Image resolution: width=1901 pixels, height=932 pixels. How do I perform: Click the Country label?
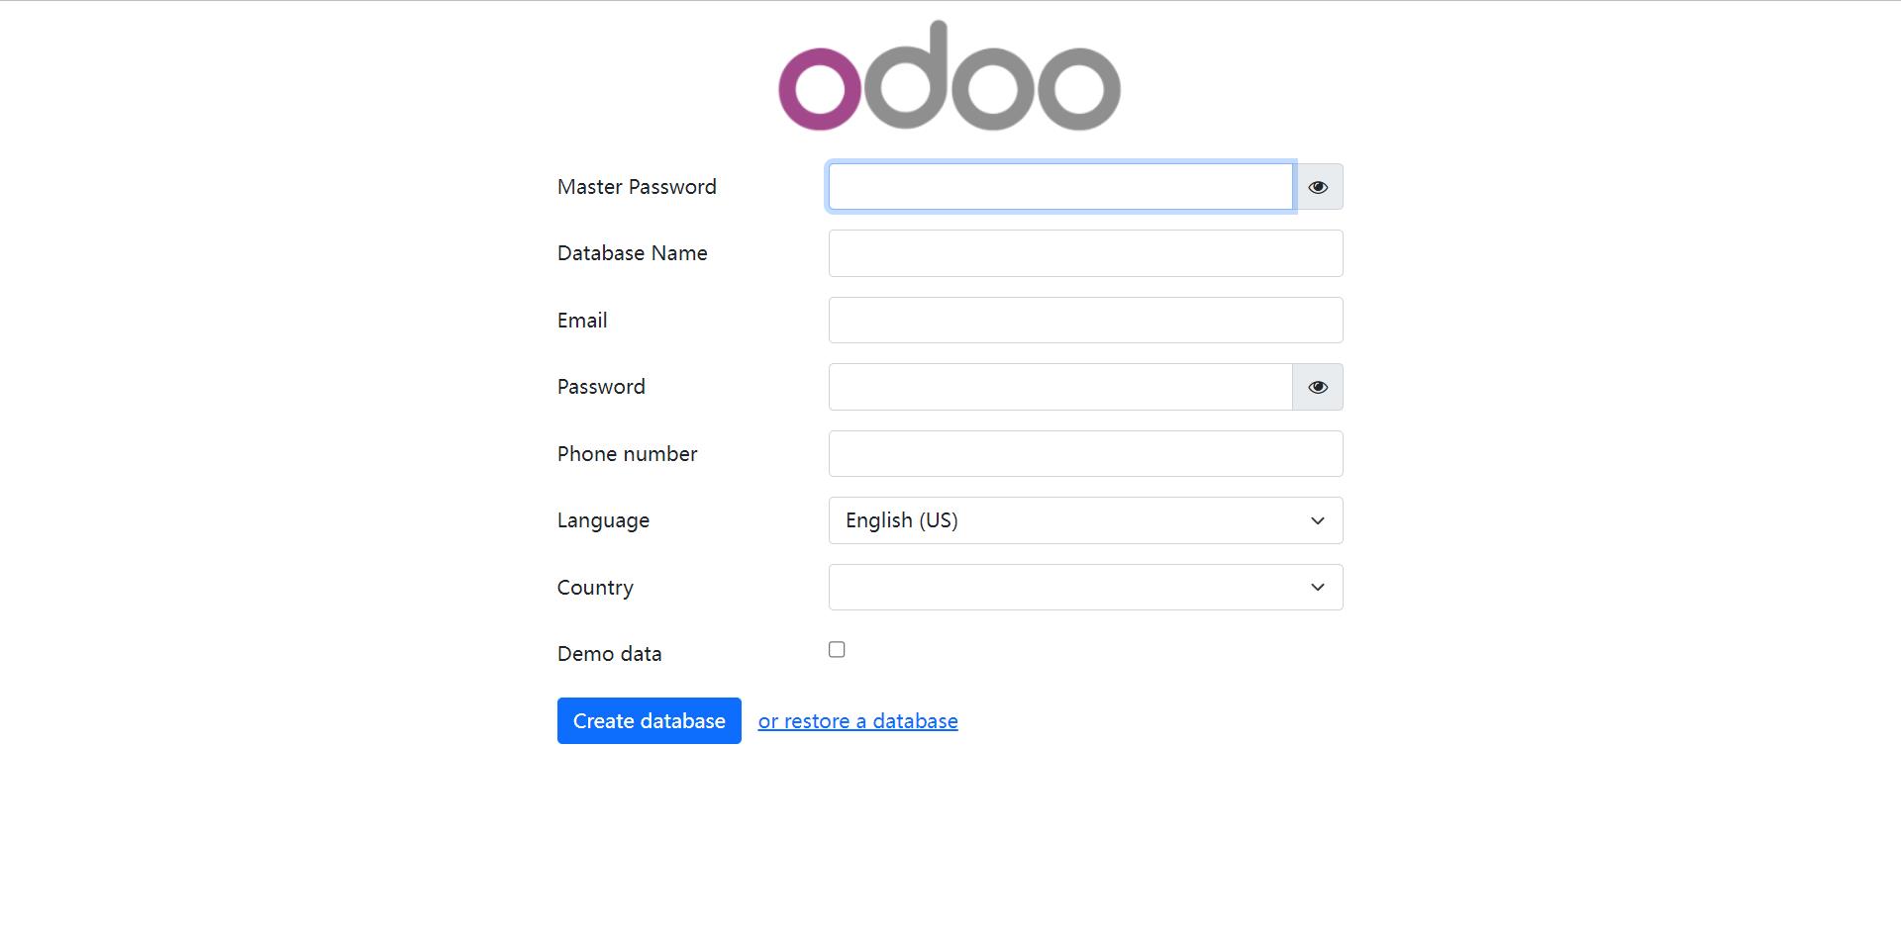(x=595, y=587)
